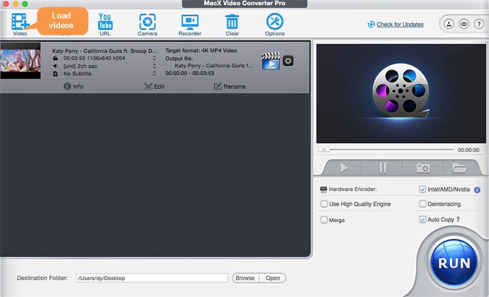Click the output profile clapperboard icon
Screen dimensions: 489x297
(x=270, y=61)
